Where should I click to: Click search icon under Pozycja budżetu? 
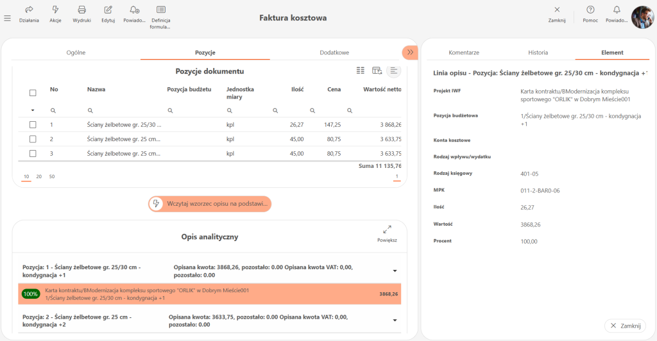(x=170, y=110)
